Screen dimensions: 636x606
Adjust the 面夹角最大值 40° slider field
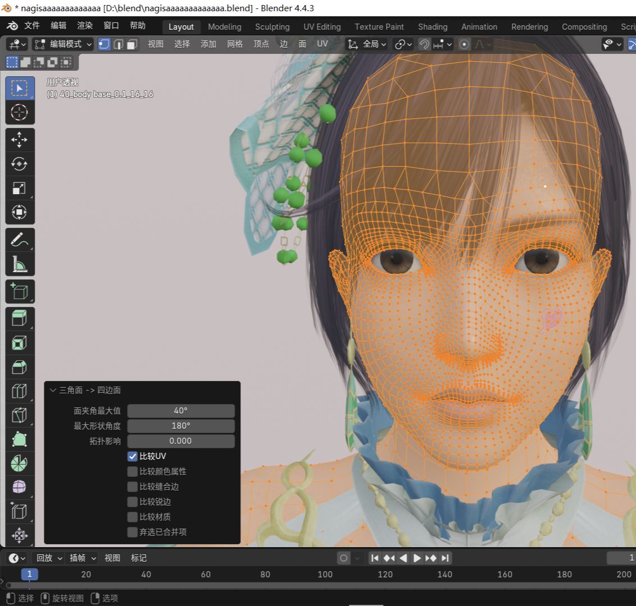181,411
